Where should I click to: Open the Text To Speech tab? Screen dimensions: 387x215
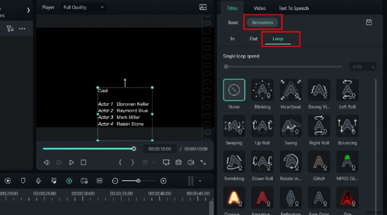[294, 8]
